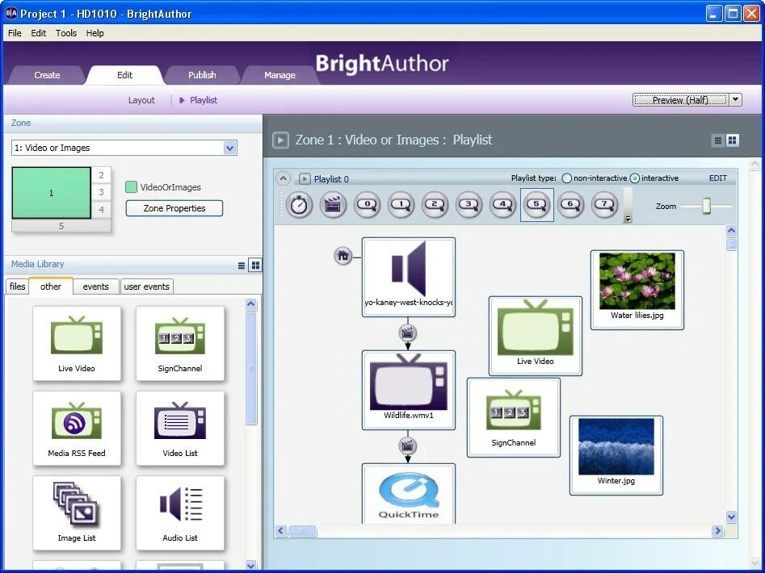Open the Zone selection dropdown
765x573 pixels.
tap(229, 148)
